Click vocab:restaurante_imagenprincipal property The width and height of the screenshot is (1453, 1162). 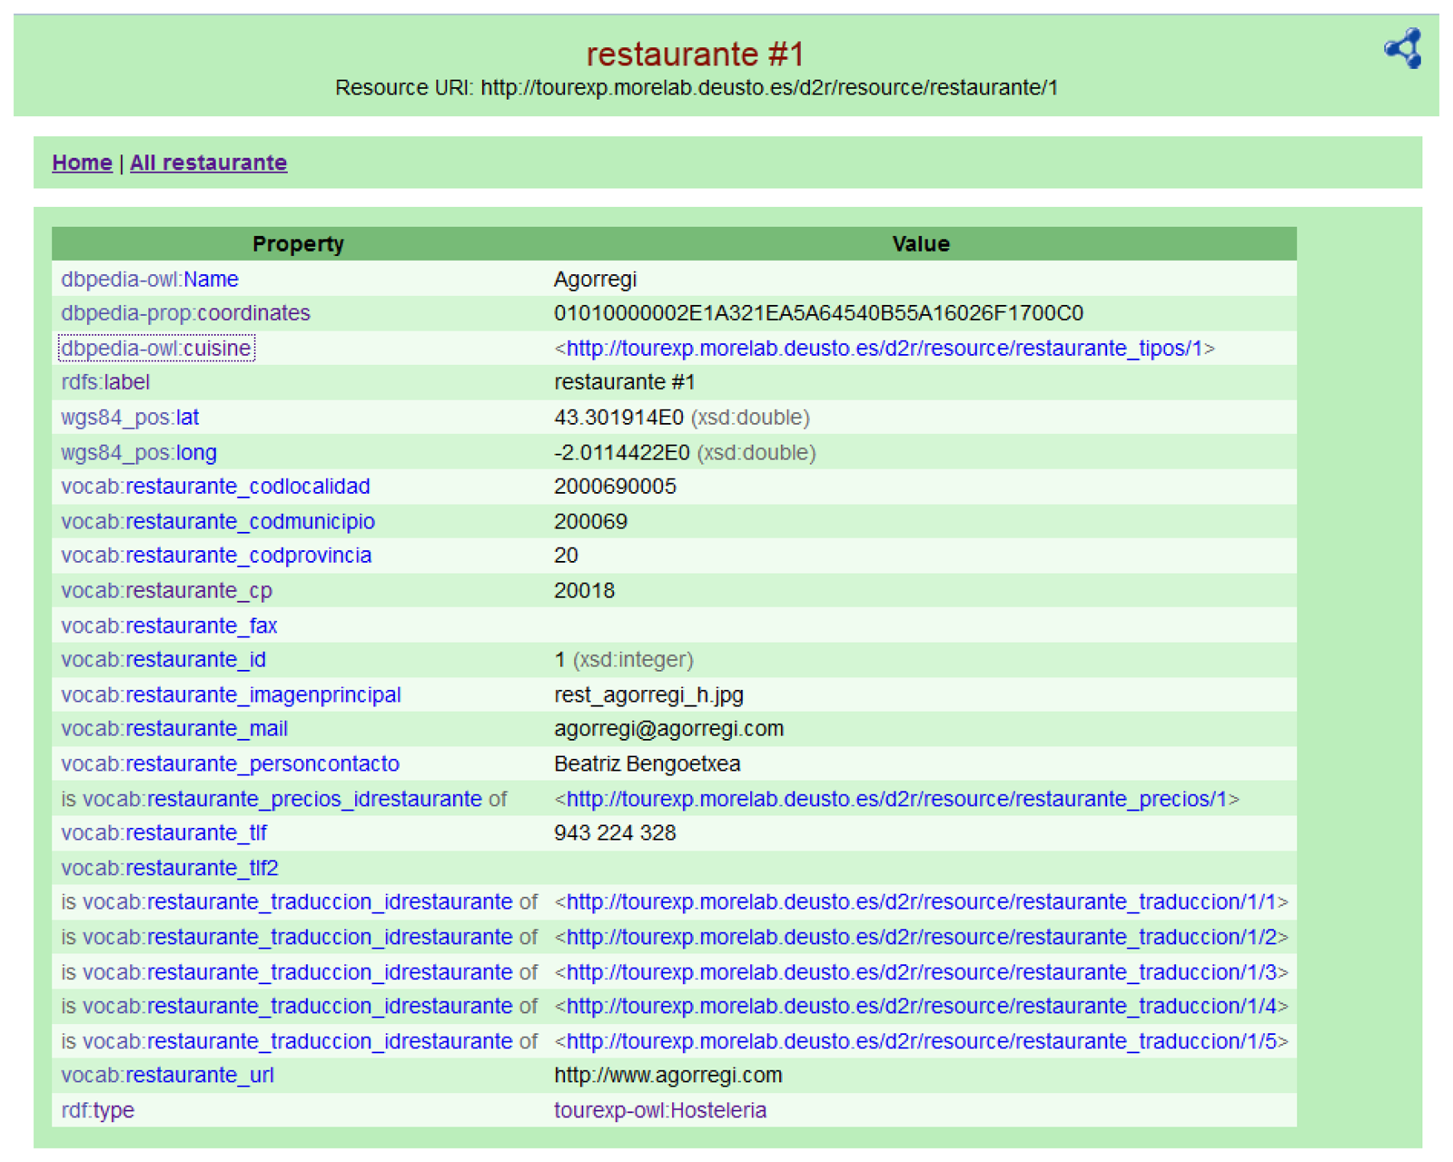pyautogui.click(x=231, y=695)
